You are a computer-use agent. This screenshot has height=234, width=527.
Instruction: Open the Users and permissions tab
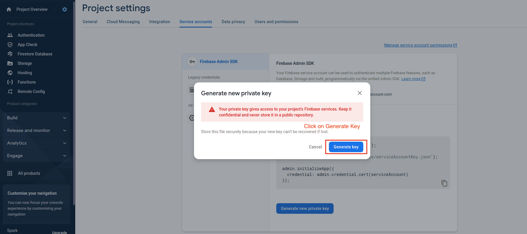pos(276,22)
